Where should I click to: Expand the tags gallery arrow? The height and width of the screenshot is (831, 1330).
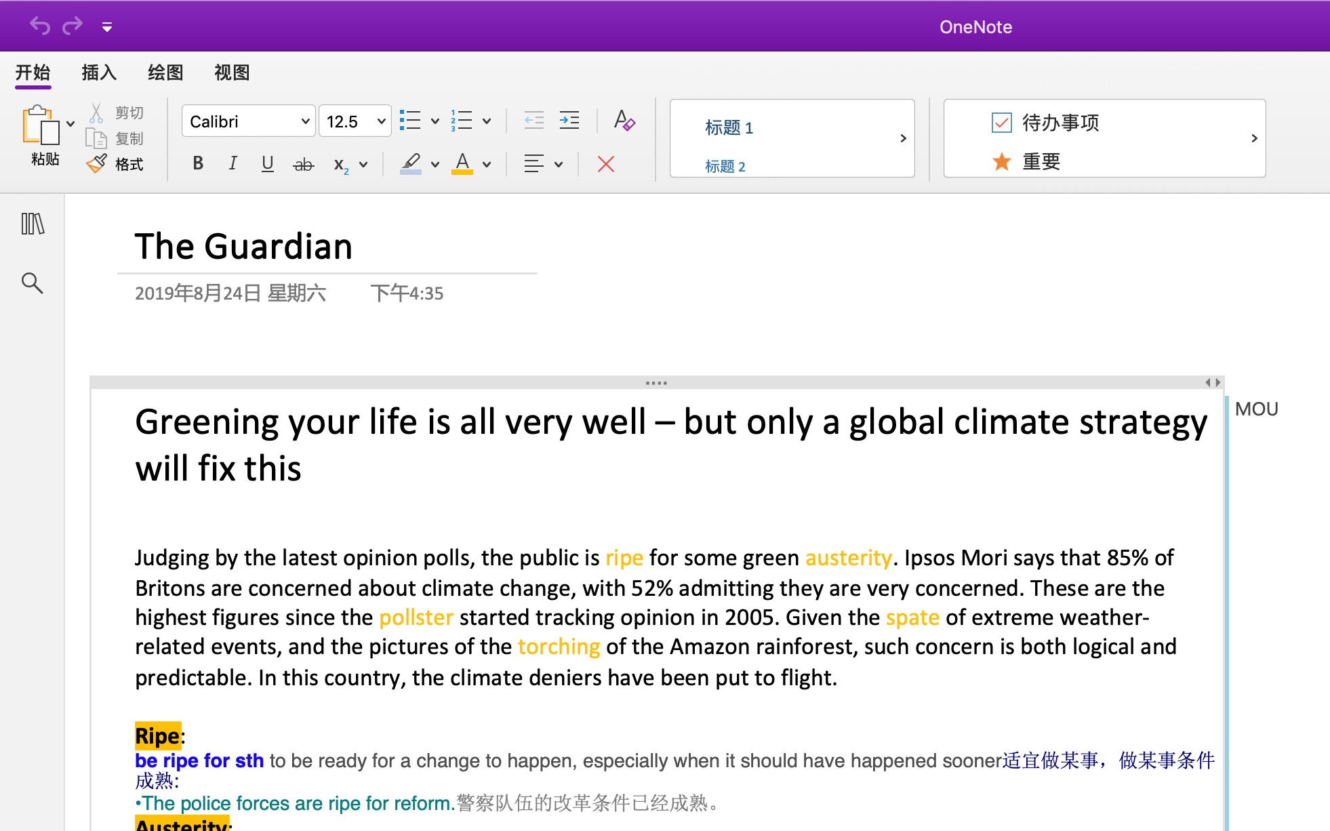[1254, 138]
